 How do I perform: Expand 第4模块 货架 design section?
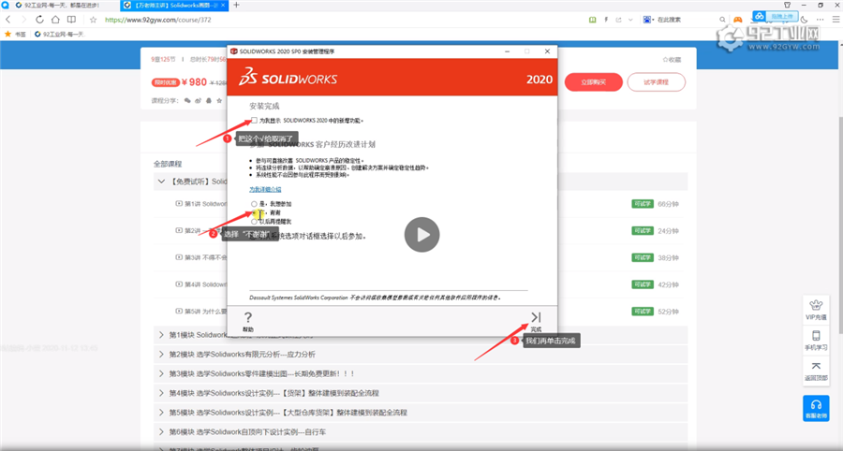[161, 393]
